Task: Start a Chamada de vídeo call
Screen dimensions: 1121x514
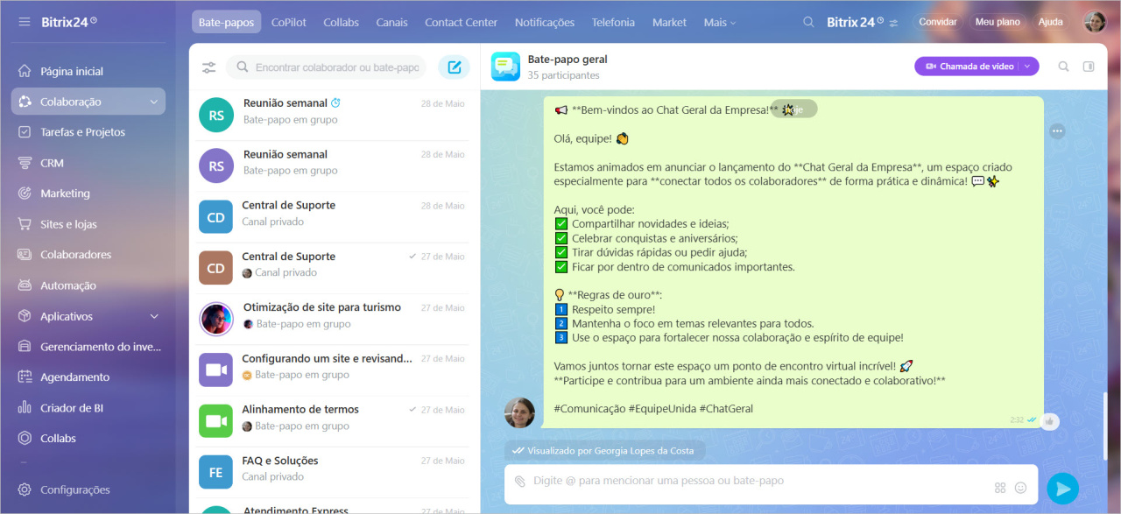Action: click(969, 67)
